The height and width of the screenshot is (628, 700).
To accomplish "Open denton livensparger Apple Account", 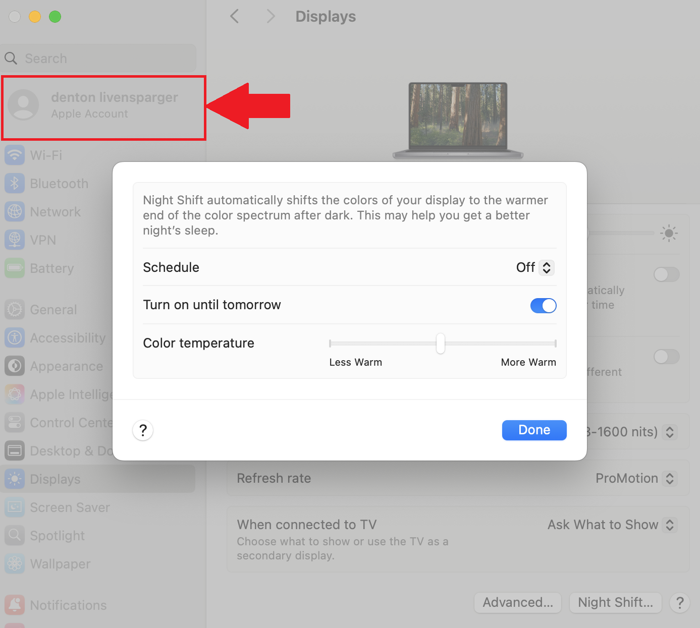I will pyautogui.click(x=103, y=107).
